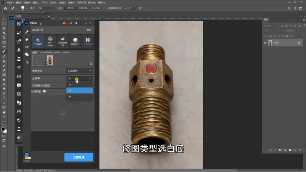Choose 1K resolution option
This screenshot has width=306, height=172.
click(x=80, y=85)
